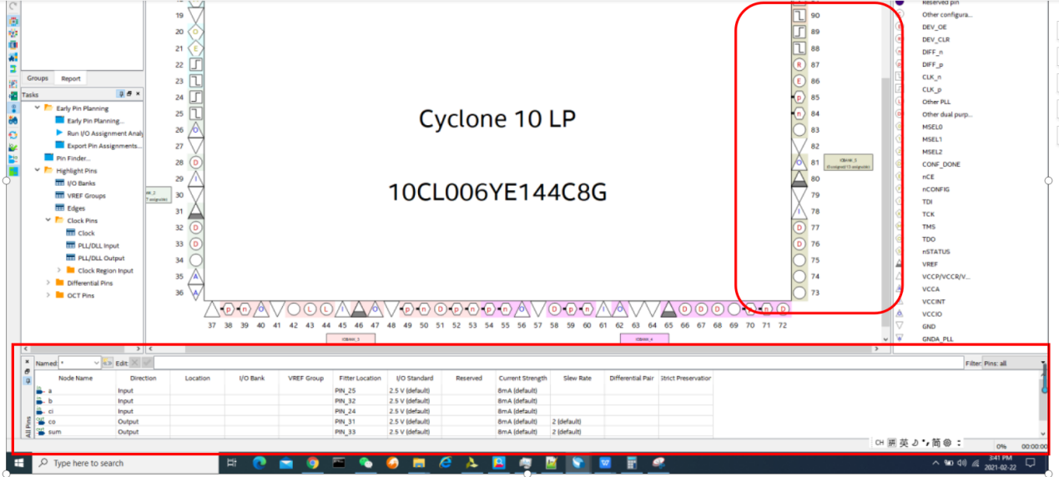Click IOBANK_5 label box
This screenshot has width=1059, height=477.
(x=848, y=163)
